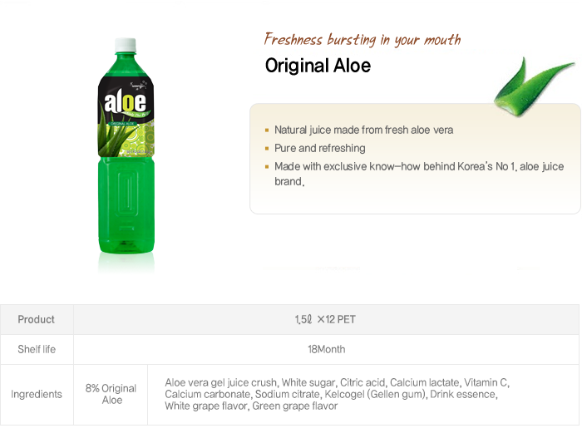This screenshot has height=428, width=582.
Task: Click the 'Pure and refreshing' line
Action: click(320, 148)
